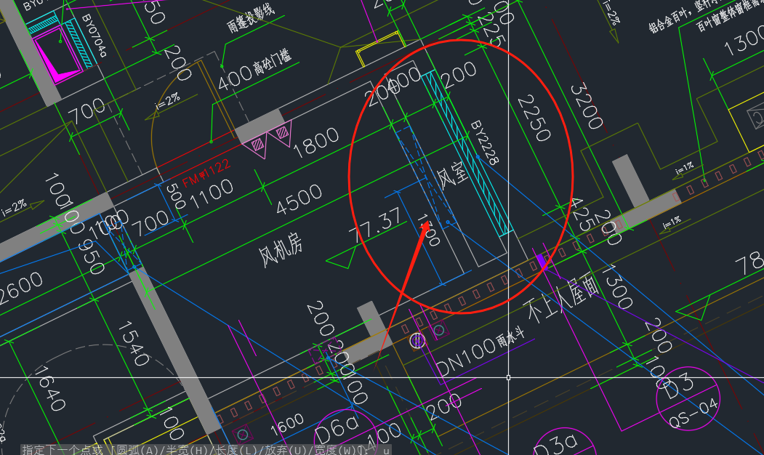Select the D3a circle tag

(x=565, y=443)
